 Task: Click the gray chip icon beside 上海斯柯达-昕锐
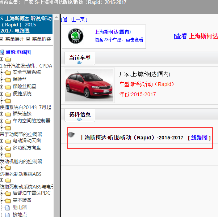point(71,134)
